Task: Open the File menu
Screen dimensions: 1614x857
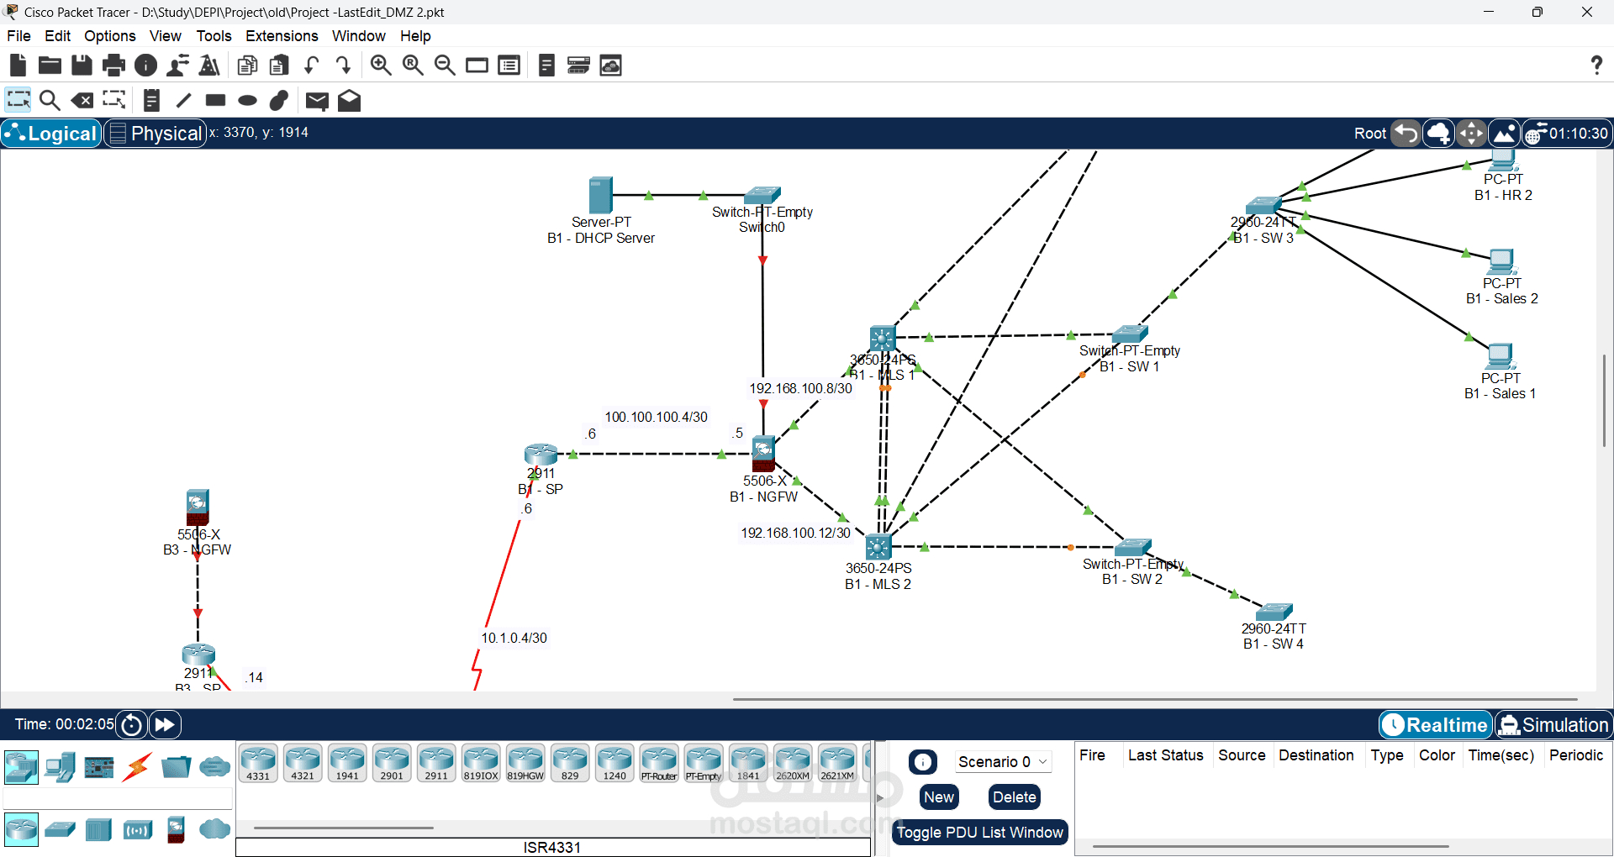Action: click(x=18, y=36)
